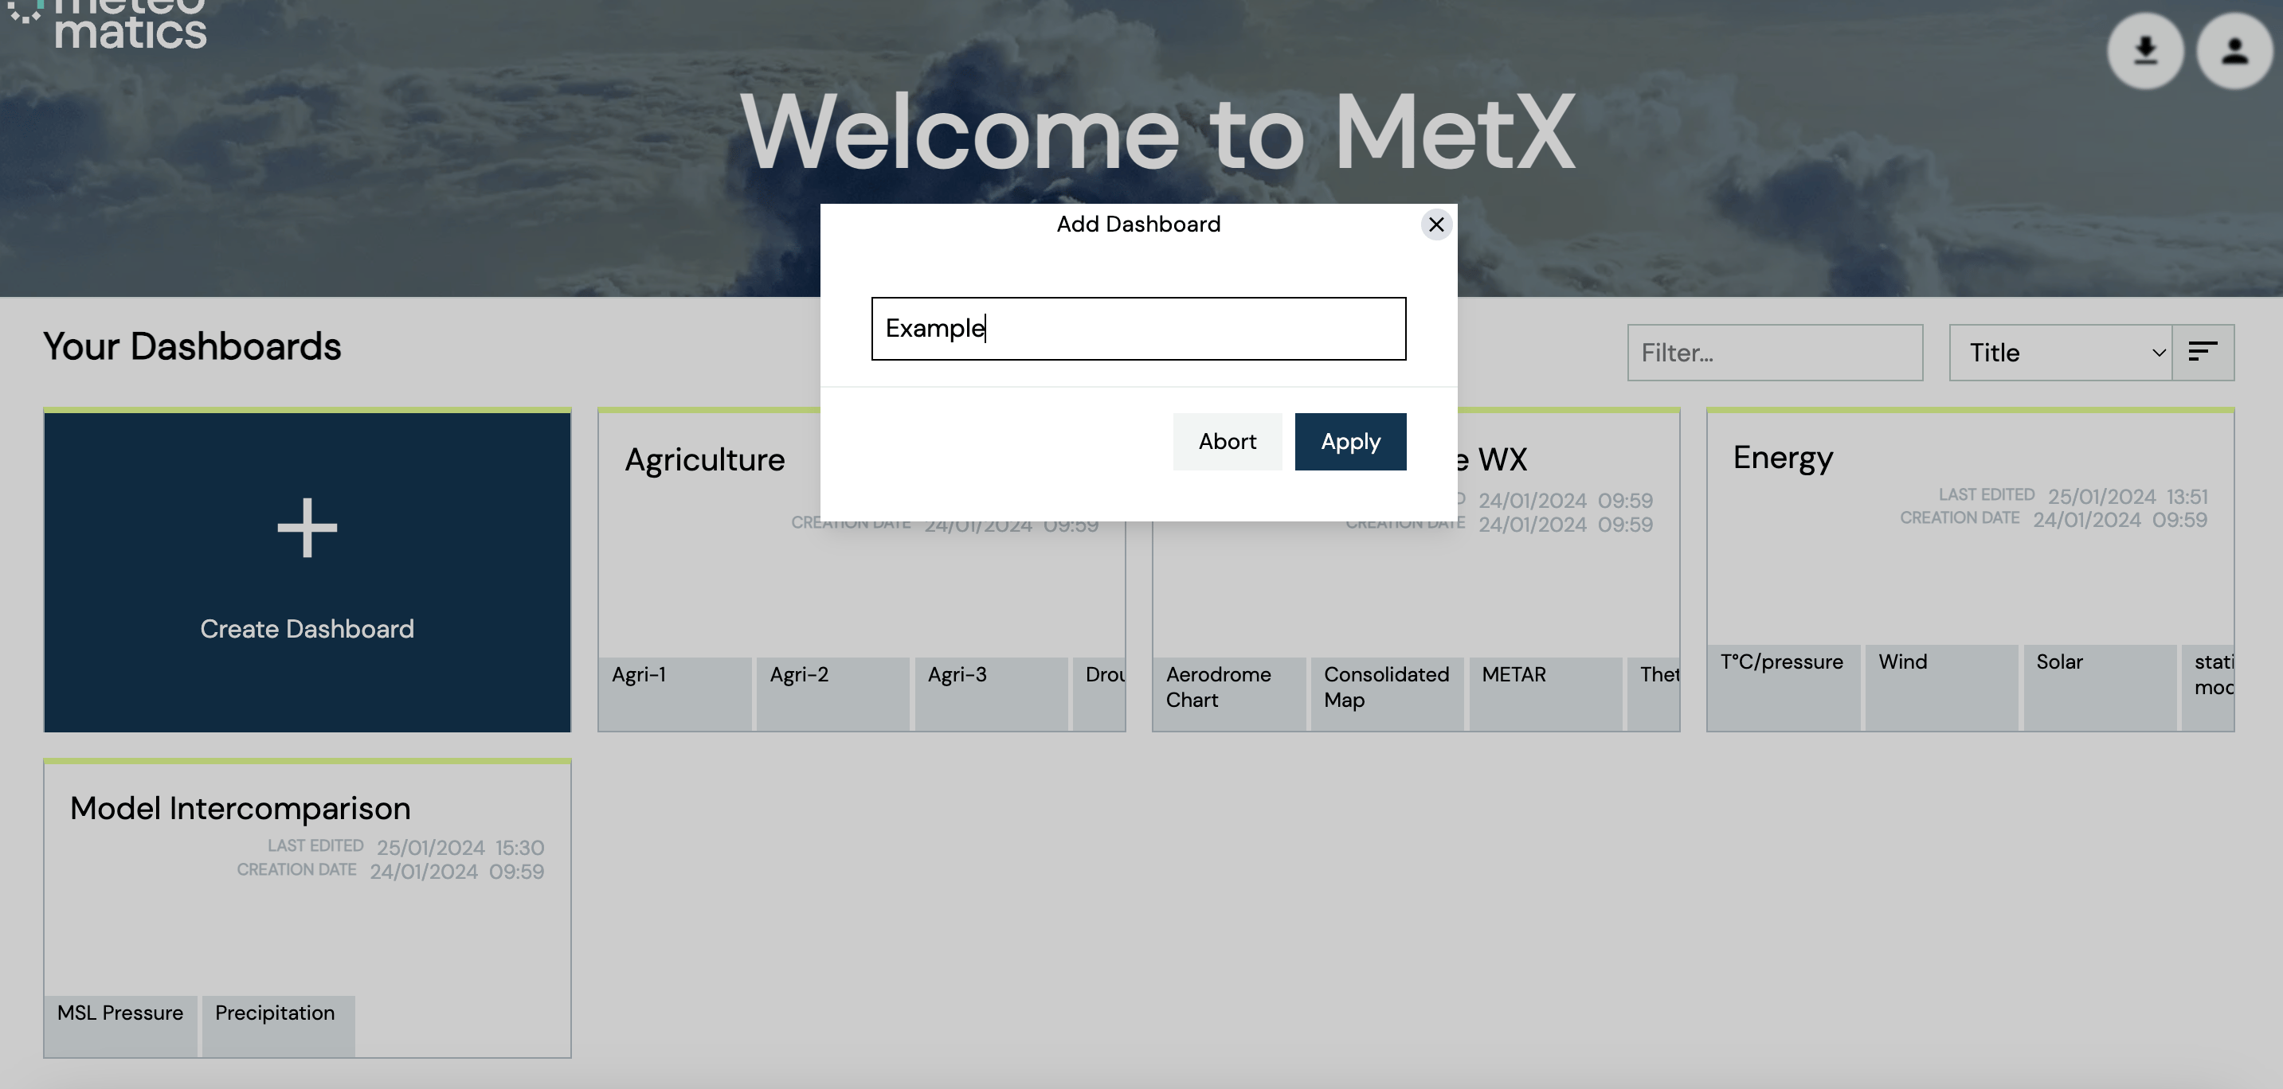Click the Your Dashboards heading
Image resolution: width=2283 pixels, height=1089 pixels.
pos(192,346)
